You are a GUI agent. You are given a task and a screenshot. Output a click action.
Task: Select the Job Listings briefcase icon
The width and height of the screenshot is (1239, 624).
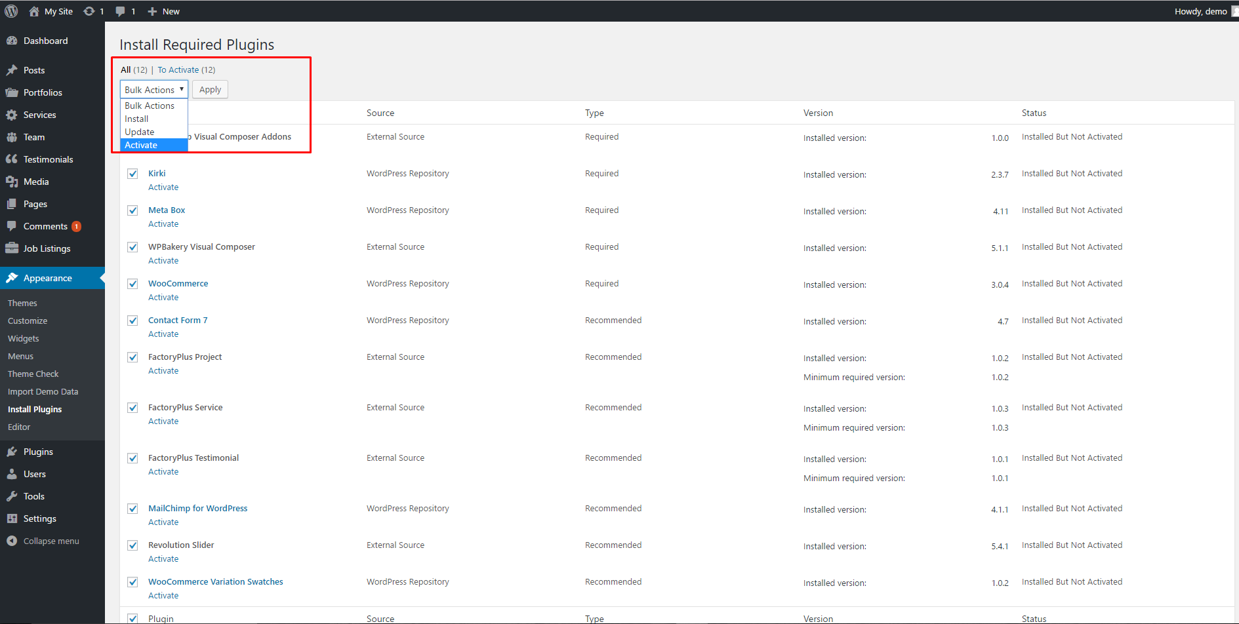tap(12, 248)
